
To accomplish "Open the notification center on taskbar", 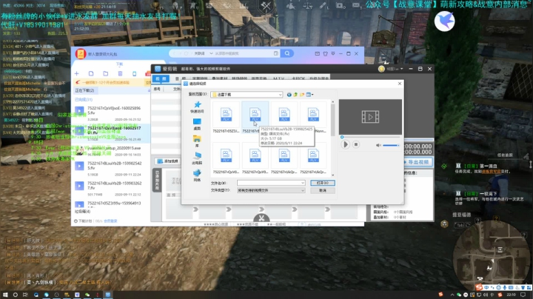I will pos(523,295).
